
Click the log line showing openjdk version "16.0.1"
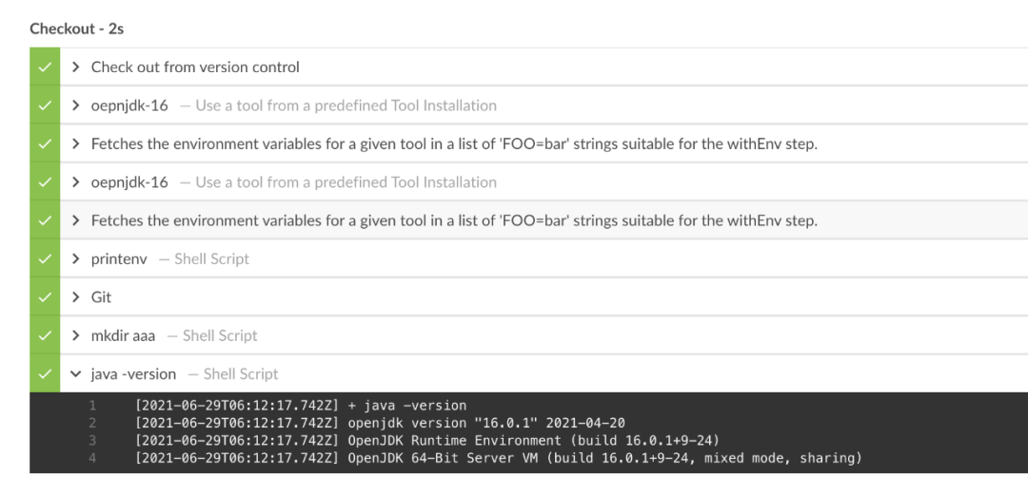coord(380,423)
